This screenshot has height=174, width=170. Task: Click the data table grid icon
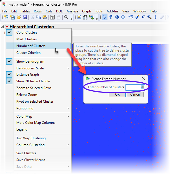click(x=79, y=17)
